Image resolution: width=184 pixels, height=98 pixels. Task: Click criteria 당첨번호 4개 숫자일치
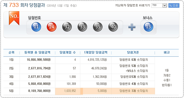point(134,84)
